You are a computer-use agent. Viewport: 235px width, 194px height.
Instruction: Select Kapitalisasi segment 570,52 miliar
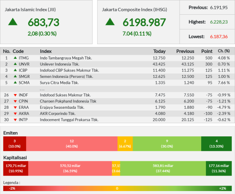tap(70, 168)
